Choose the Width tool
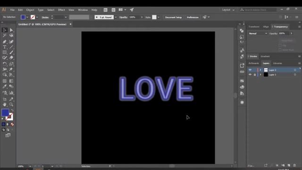302x170 pixels. [5, 69]
